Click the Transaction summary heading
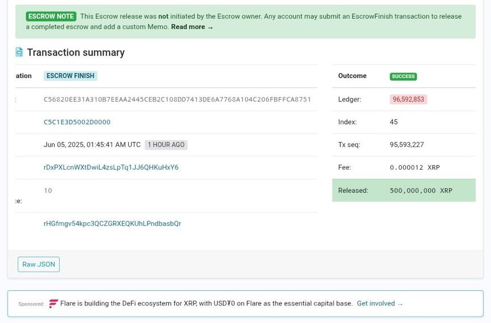The width and height of the screenshot is (491, 323). pos(76,53)
